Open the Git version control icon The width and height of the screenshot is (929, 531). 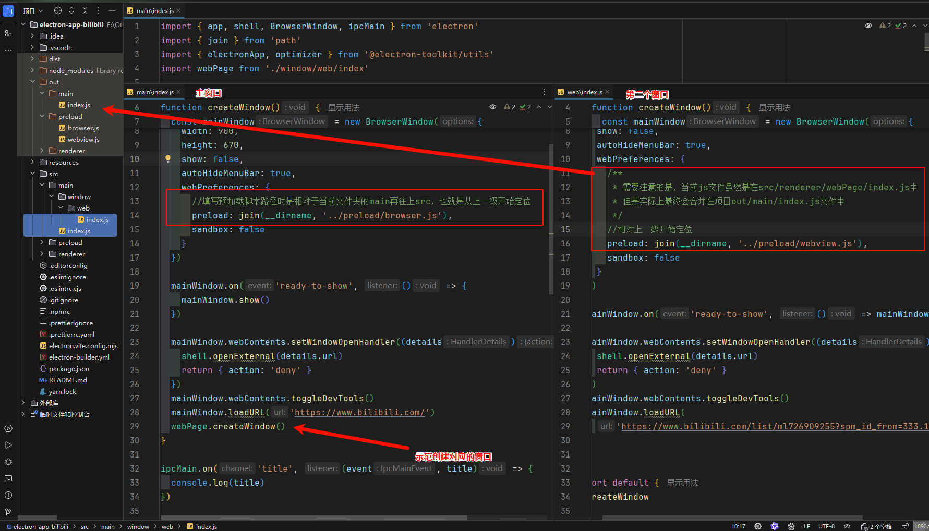[x=8, y=512]
